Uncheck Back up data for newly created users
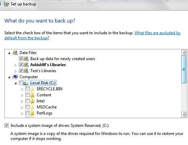The width and height of the screenshot is (188, 145). [21, 59]
